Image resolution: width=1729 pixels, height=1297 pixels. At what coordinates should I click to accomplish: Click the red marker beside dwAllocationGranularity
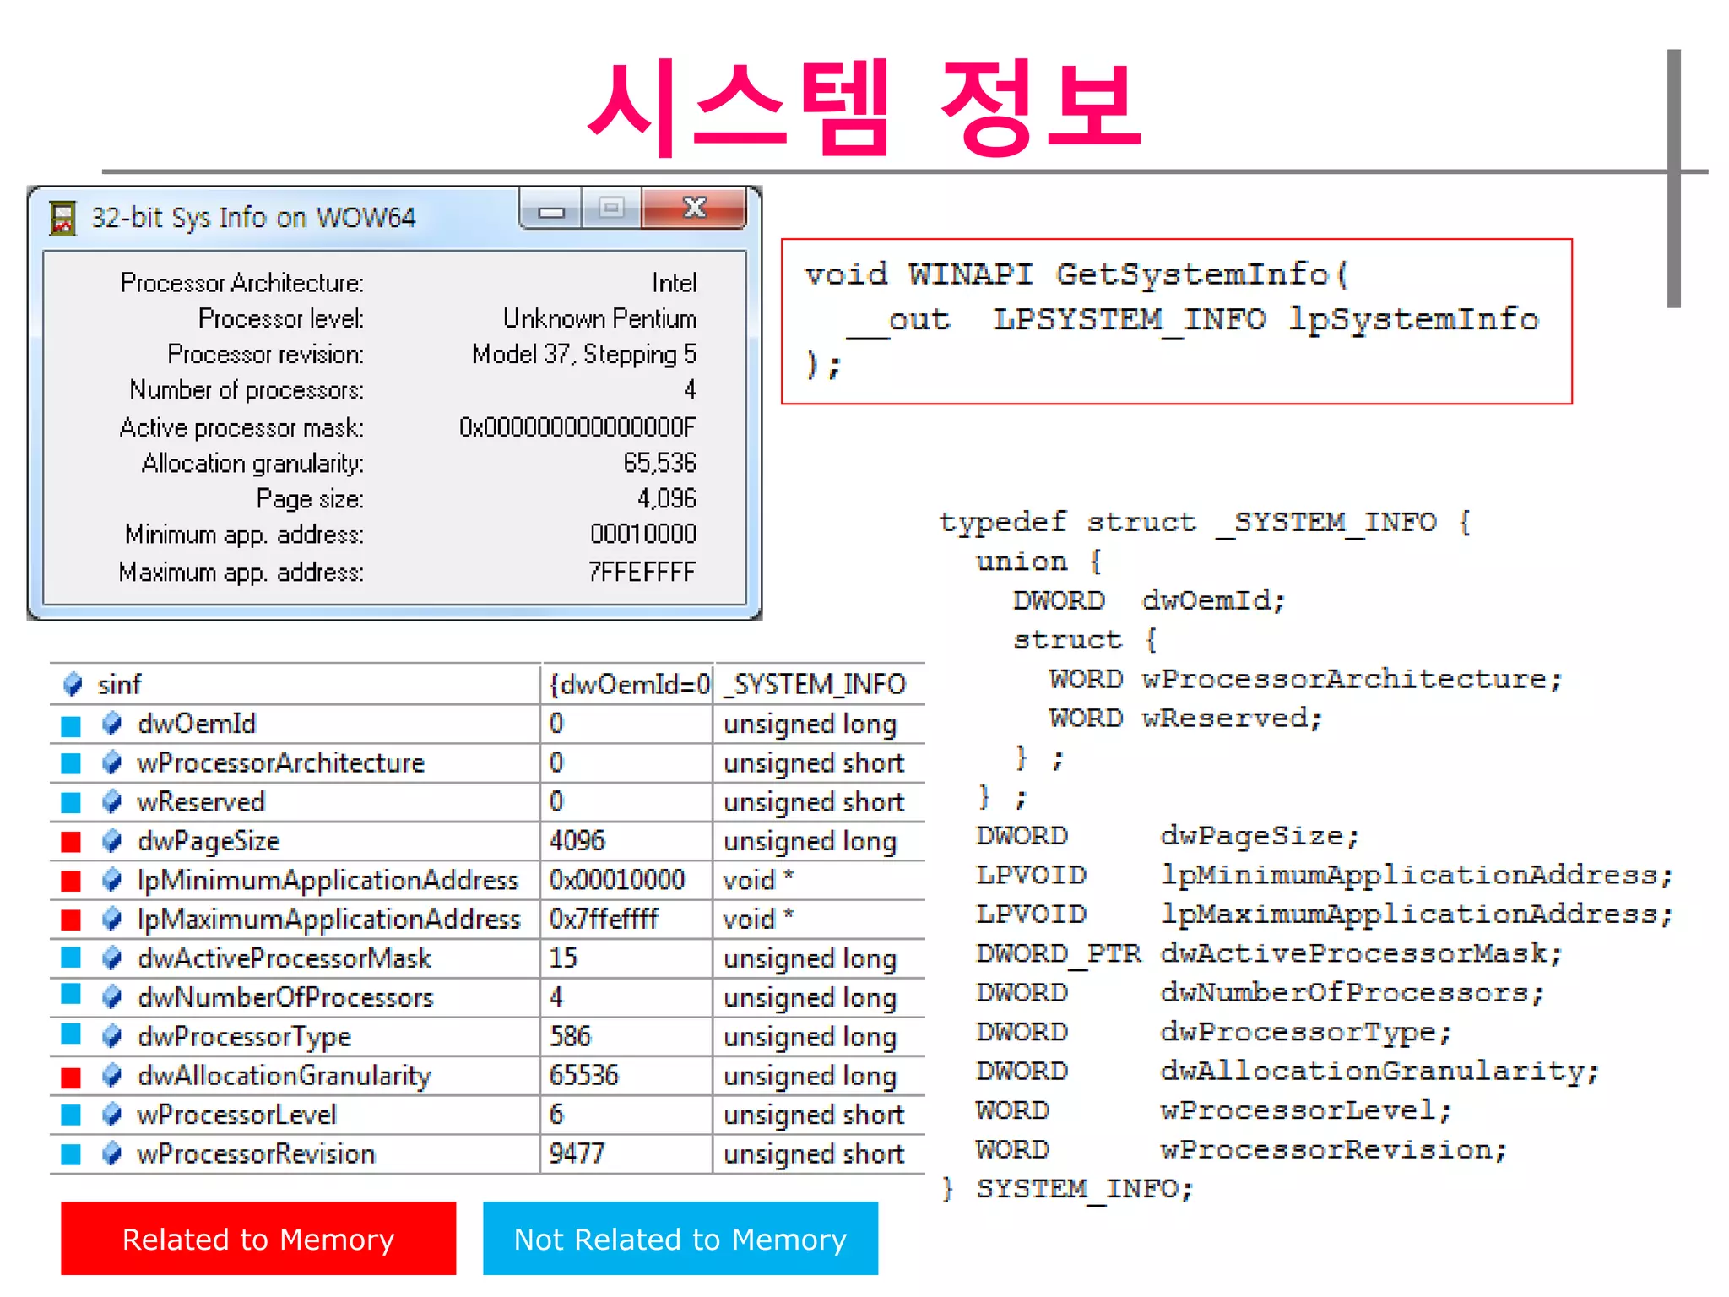[71, 1077]
